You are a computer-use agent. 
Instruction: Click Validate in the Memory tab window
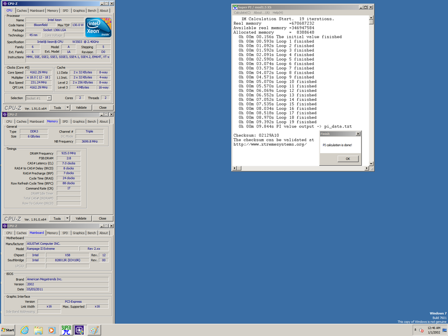click(81, 218)
